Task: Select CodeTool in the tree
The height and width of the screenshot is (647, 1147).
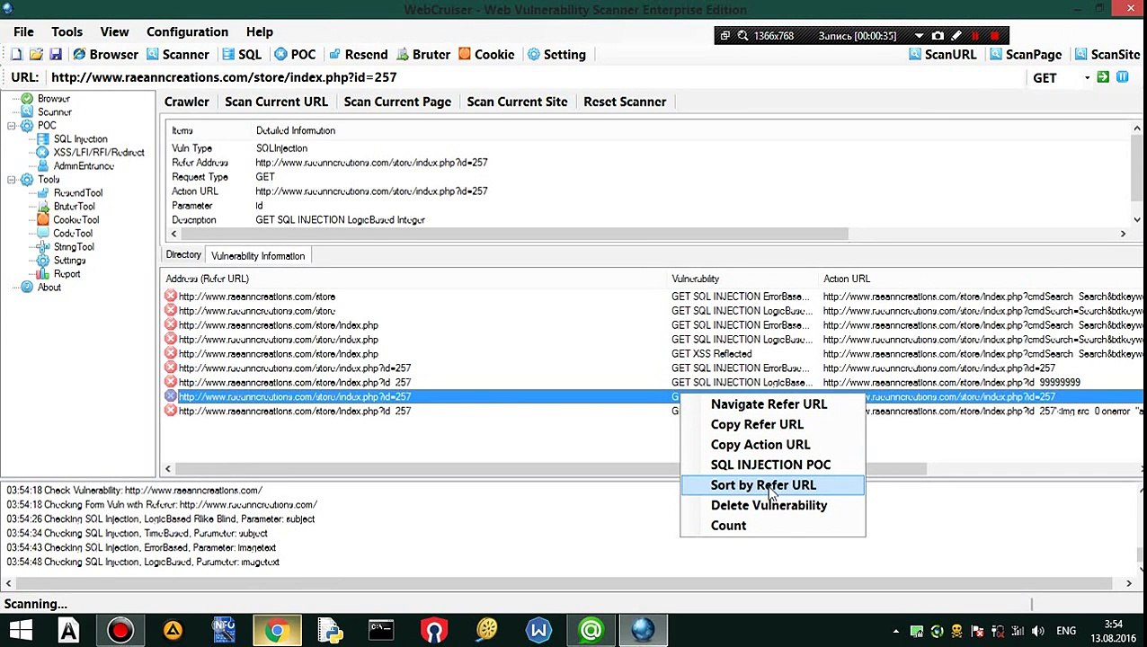Action: 72,234
